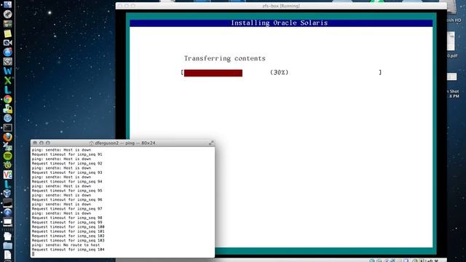Open the FaceTime camera icon in Dock

point(8,42)
